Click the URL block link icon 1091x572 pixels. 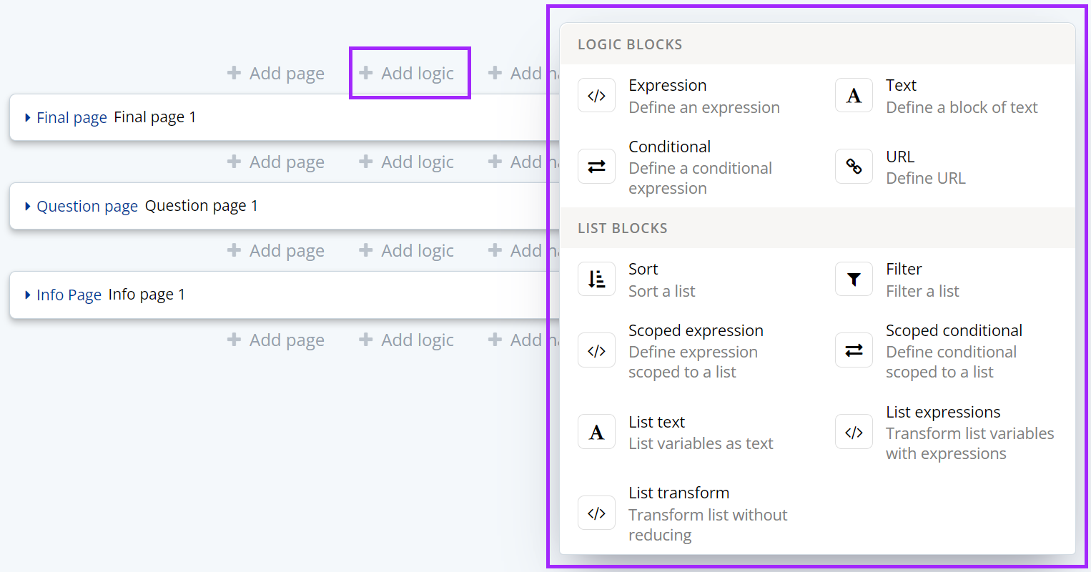click(x=854, y=166)
